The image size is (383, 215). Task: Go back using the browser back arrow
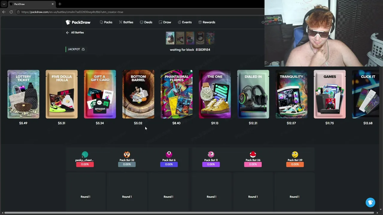pos(4,12)
